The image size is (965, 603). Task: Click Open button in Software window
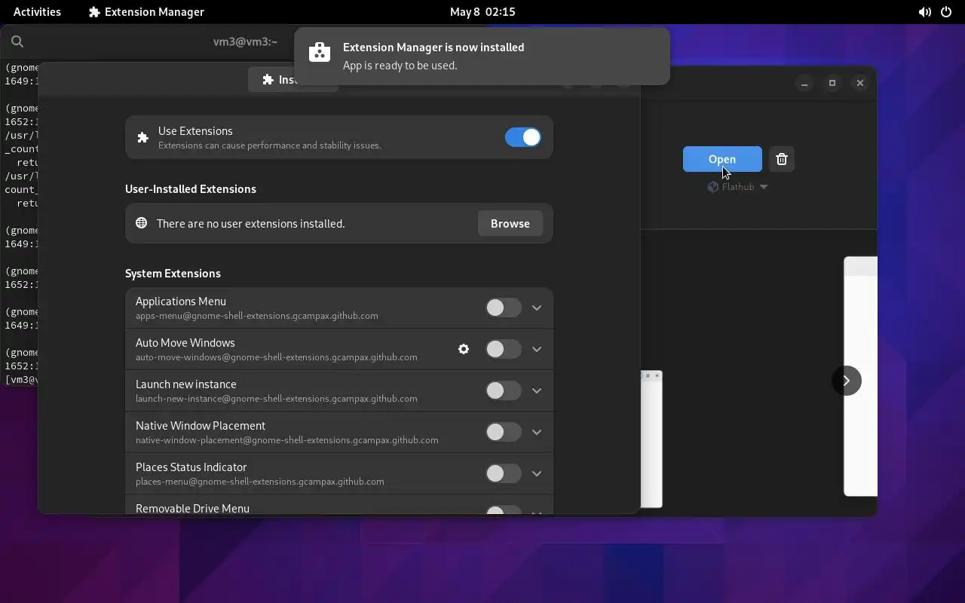722,159
